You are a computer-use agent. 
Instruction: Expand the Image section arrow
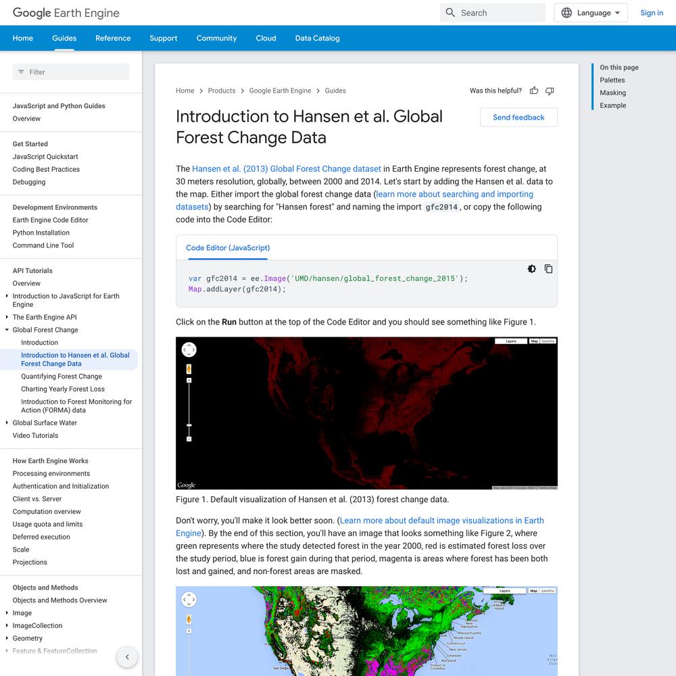point(7,613)
